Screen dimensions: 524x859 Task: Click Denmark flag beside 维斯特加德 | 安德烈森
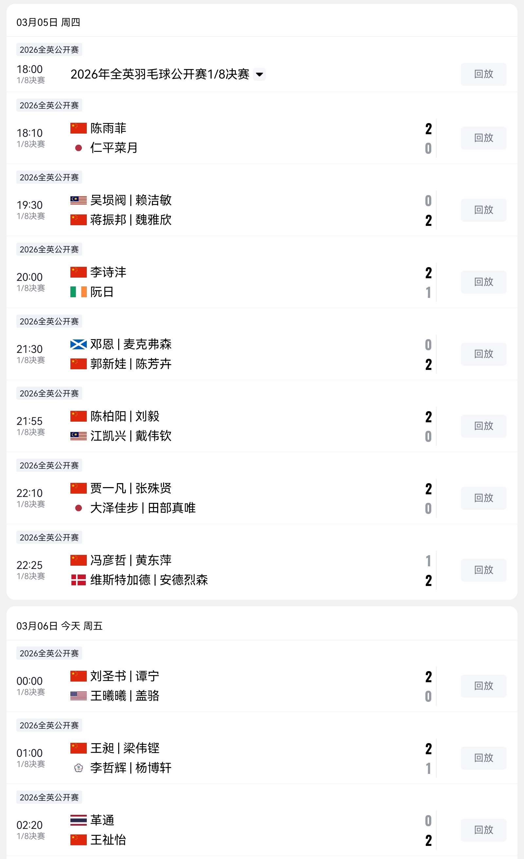[x=78, y=580]
